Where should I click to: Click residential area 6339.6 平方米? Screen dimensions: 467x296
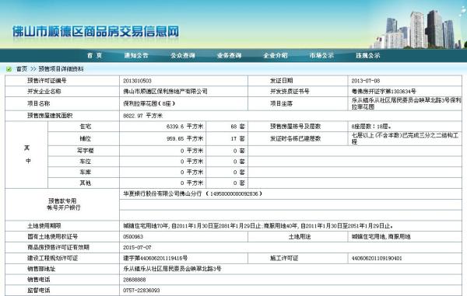click(184, 127)
